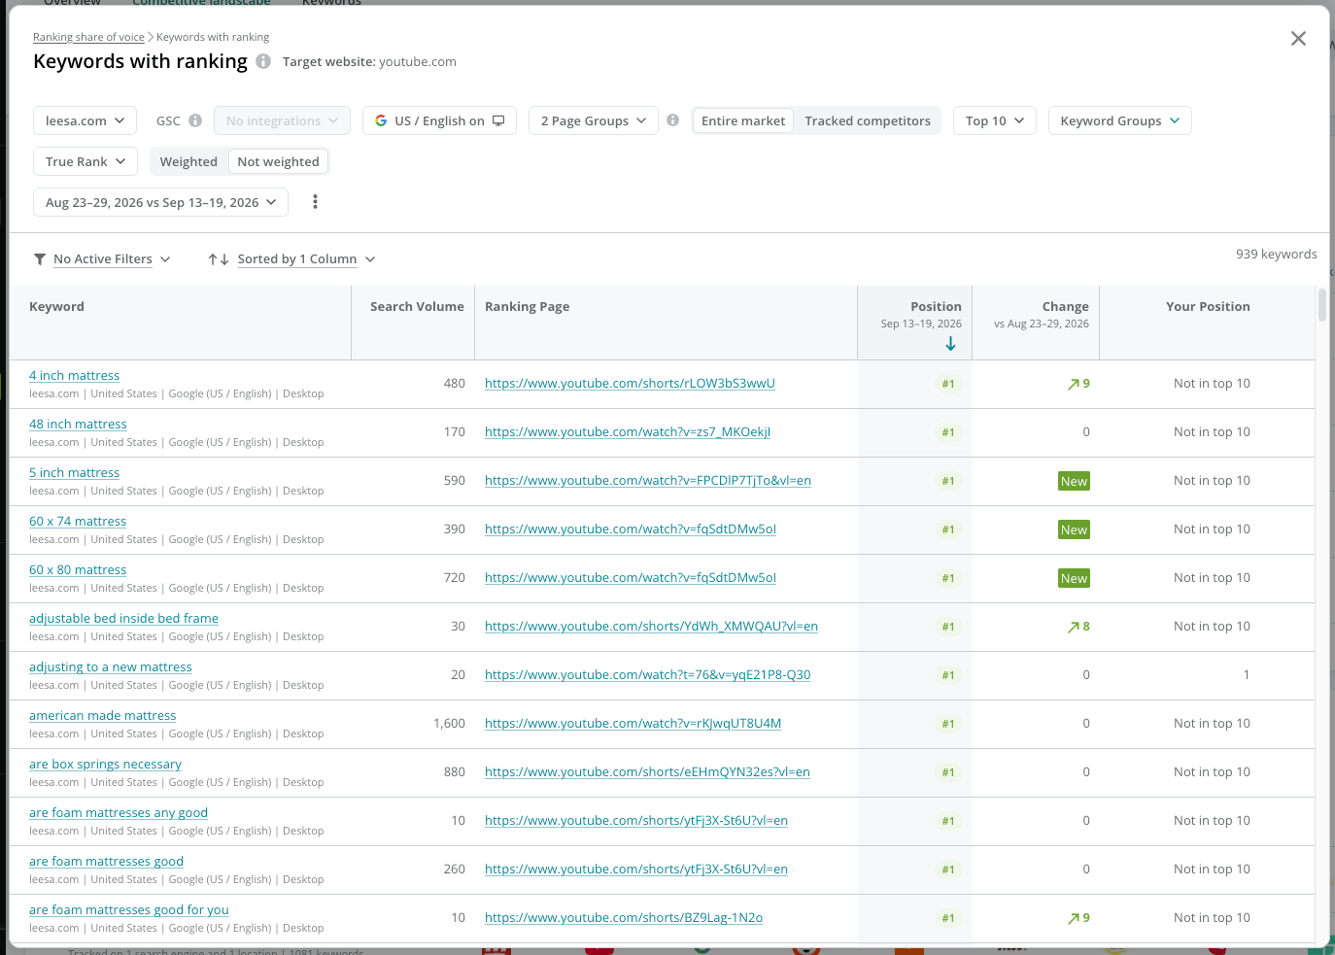
Task: Open the three-dot more options menu
Action: pyautogui.click(x=315, y=202)
